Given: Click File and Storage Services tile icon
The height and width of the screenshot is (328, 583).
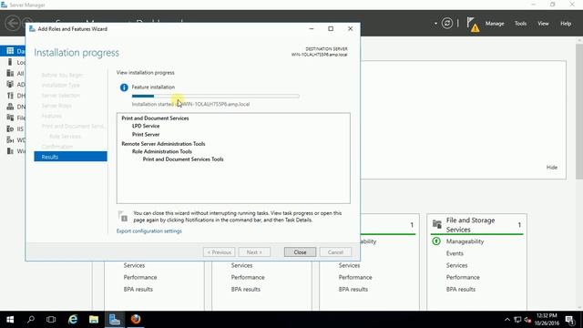Looking at the screenshot, I should tap(437, 224).
